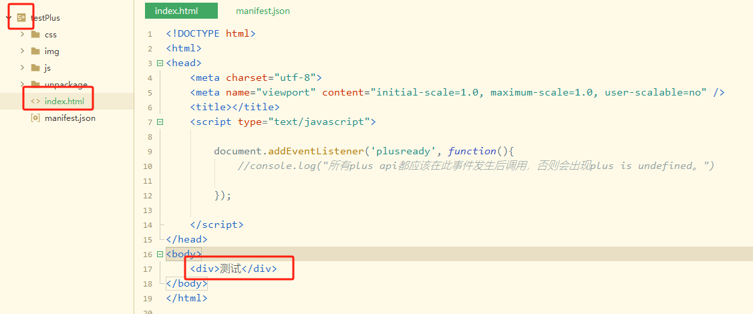Click the div 测试 line
The height and width of the screenshot is (314, 753).
(233, 269)
